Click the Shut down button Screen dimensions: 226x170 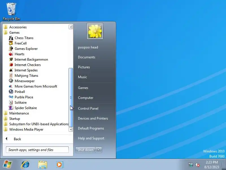point(86,150)
